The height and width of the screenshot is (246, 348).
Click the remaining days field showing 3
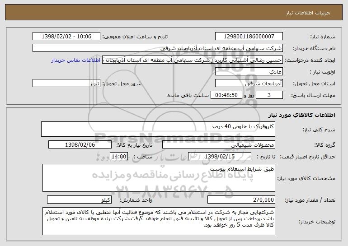coord(269,95)
